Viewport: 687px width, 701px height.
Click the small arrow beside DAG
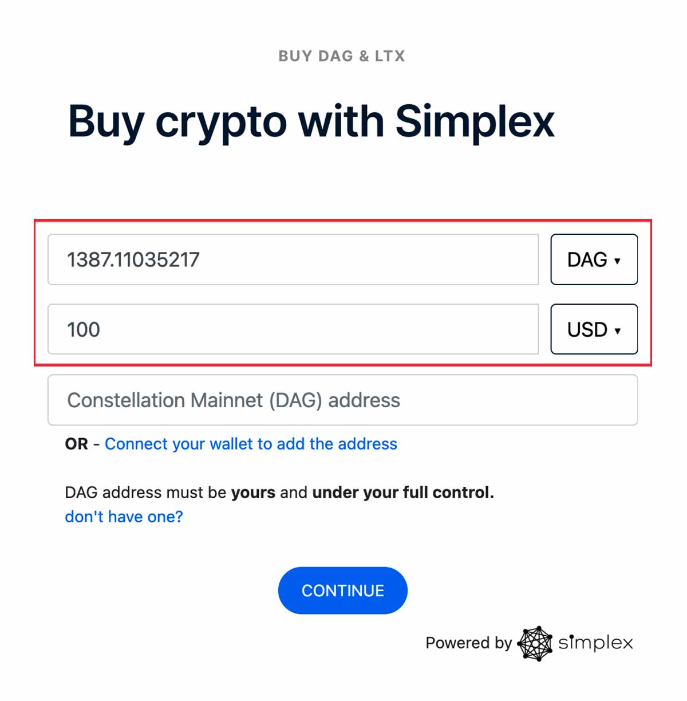click(x=617, y=261)
